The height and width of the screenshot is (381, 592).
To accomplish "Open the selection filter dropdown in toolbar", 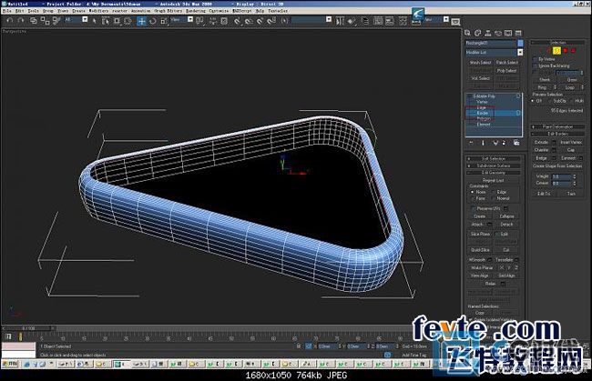I will click(85, 20).
